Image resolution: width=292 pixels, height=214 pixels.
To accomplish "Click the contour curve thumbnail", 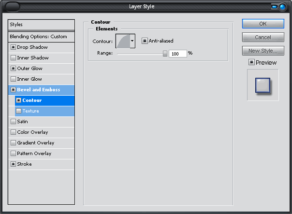I will click(x=122, y=41).
